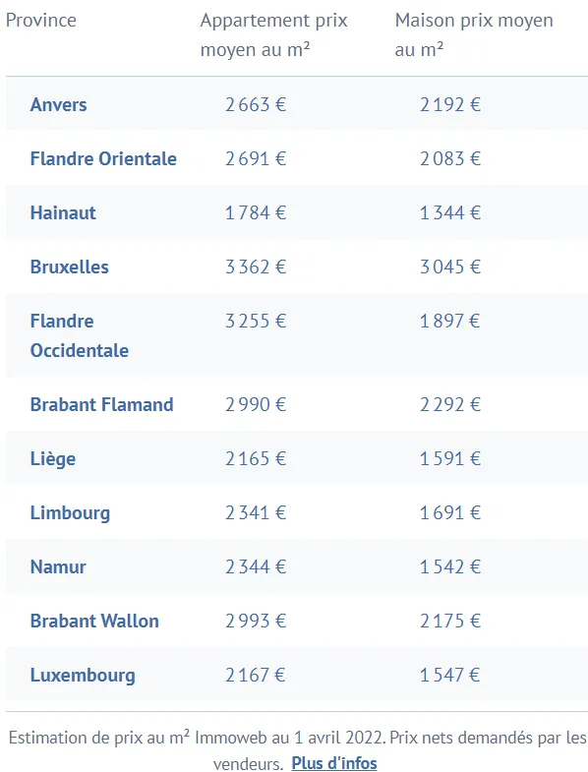Viewport: 588px width, 772px height.
Task: Select the Luxembourg province link
Action: 83,675
